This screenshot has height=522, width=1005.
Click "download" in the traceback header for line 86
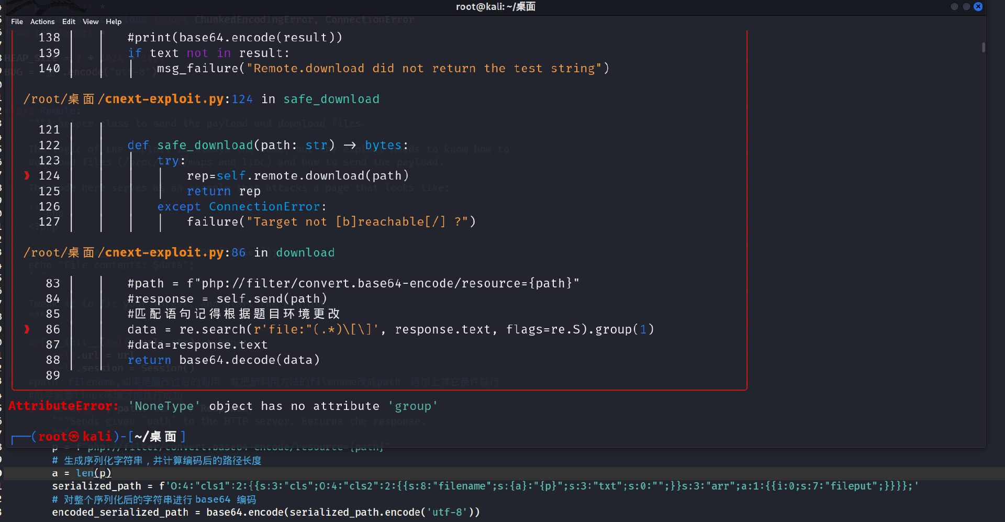(x=305, y=252)
